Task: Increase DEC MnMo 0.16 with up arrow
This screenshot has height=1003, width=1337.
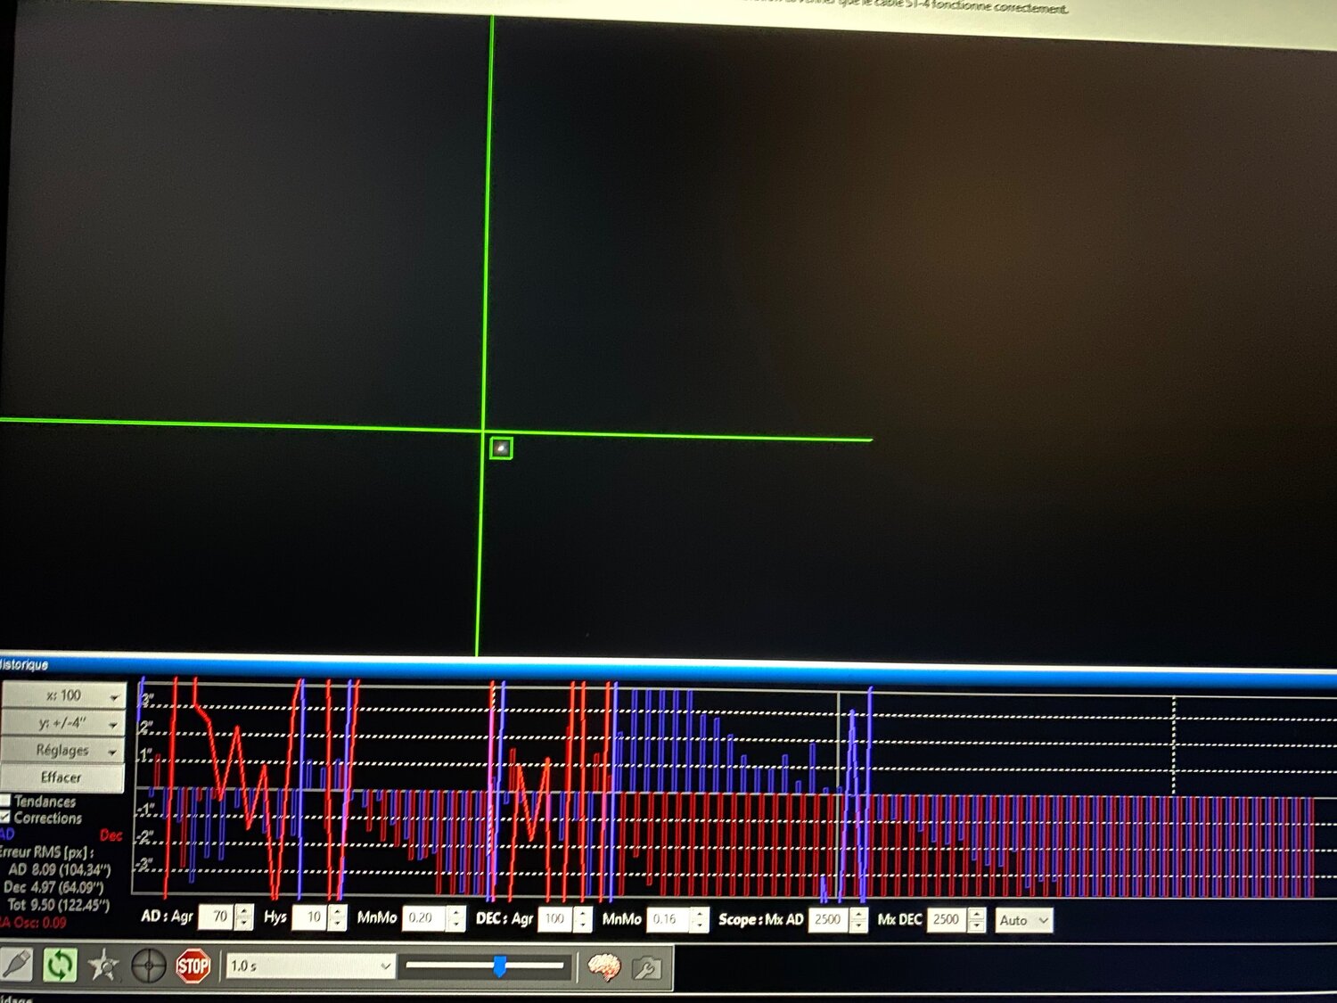Action: click(701, 913)
